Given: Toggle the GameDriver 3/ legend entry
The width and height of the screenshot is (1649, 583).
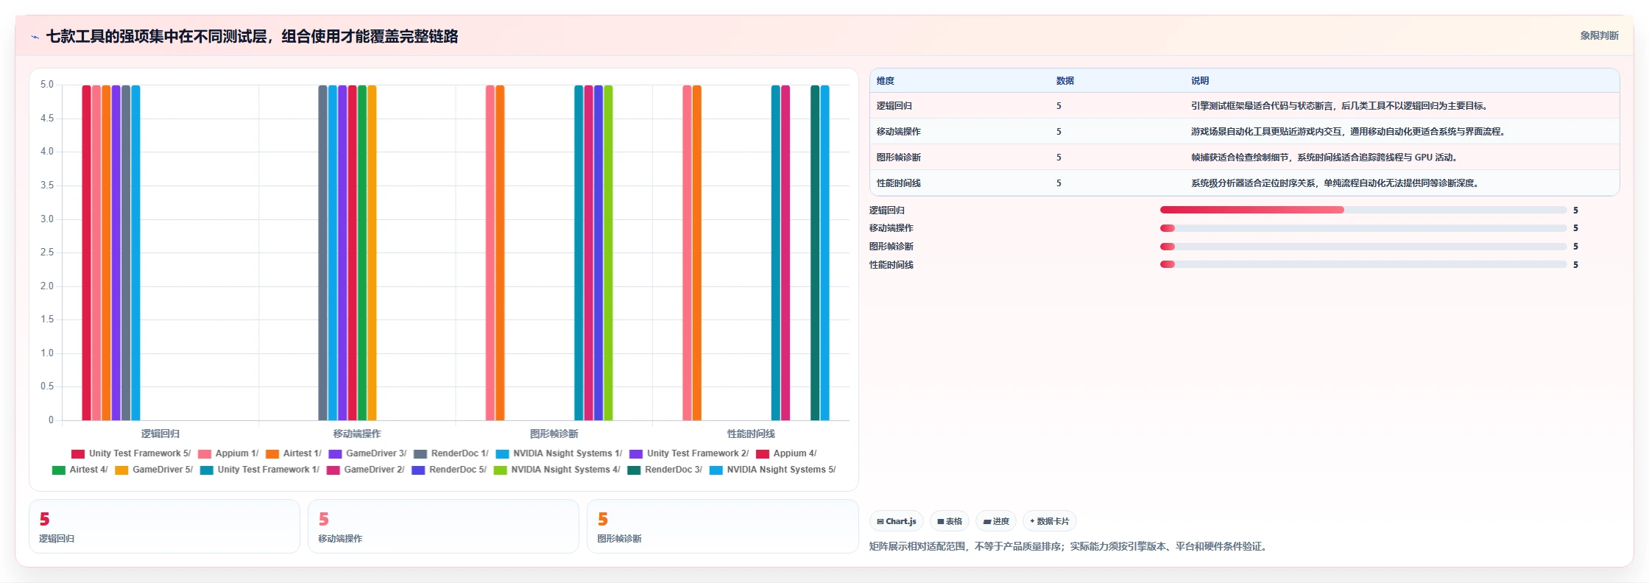Looking at the screenshot, I should [367, 453].
